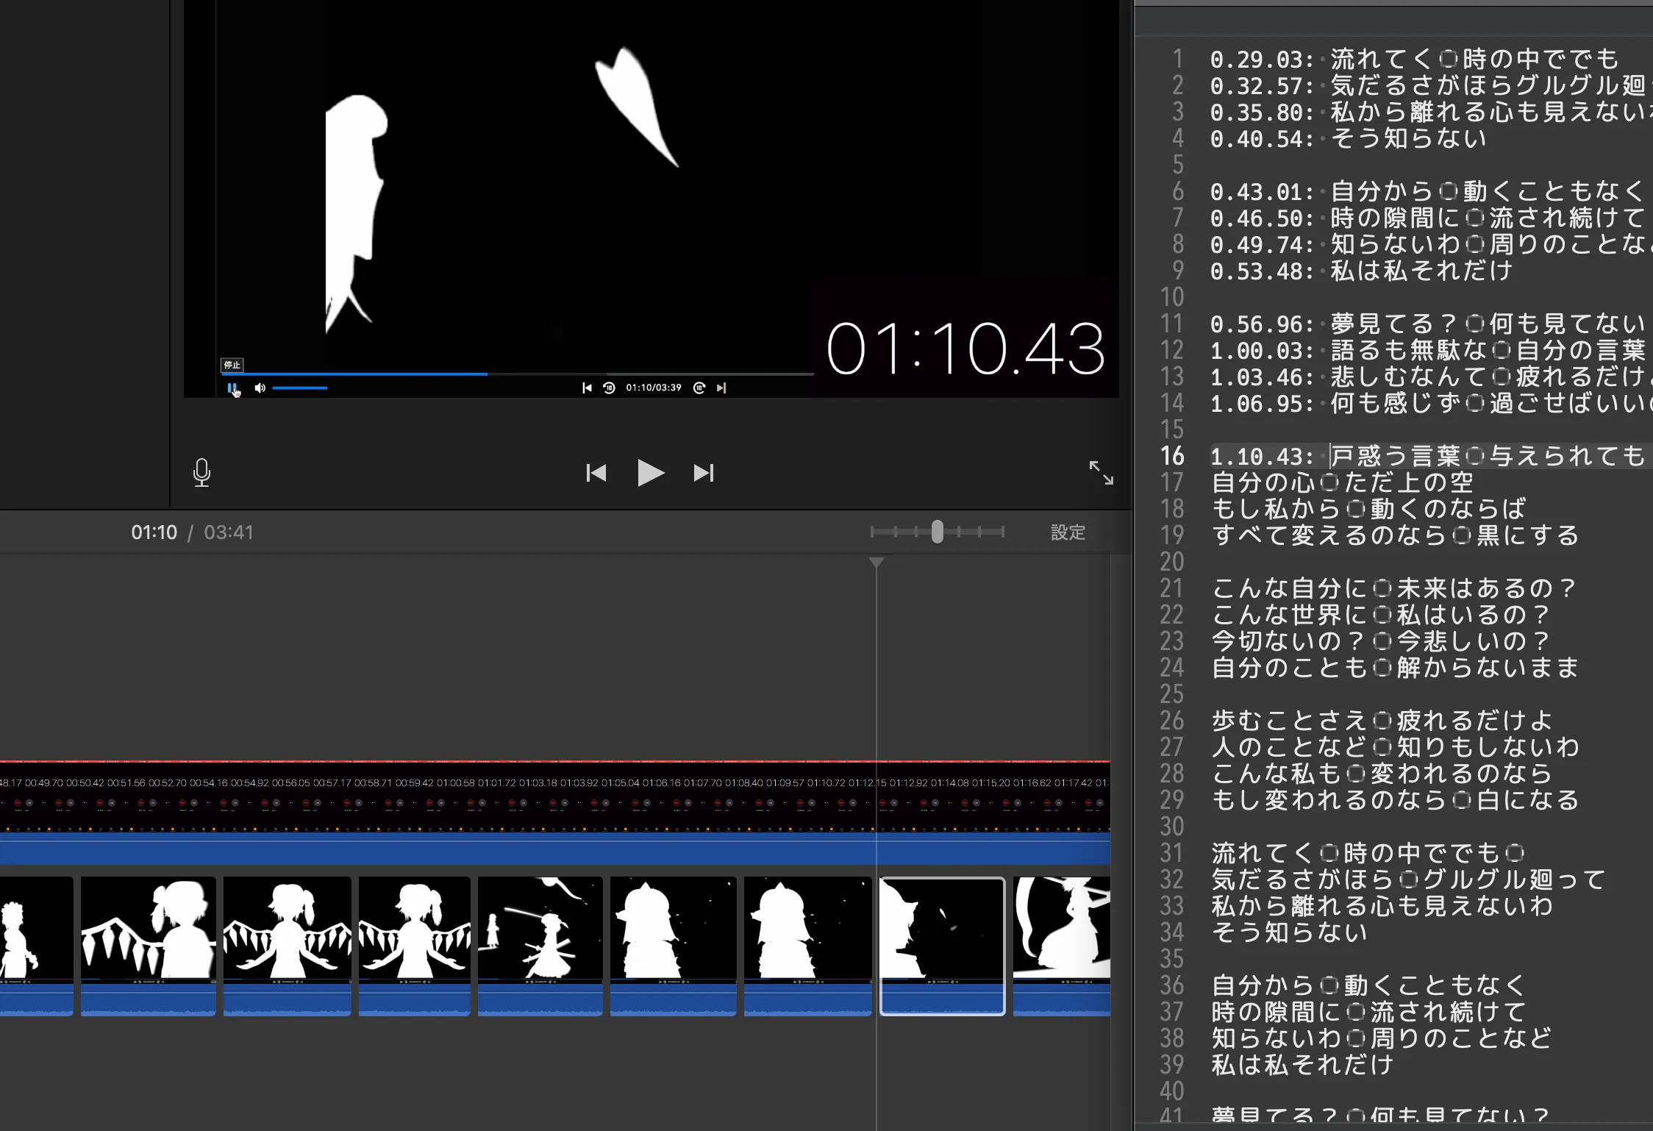Click the line 'すべて変えるのなら 黒にする'

pos(1396,535)
